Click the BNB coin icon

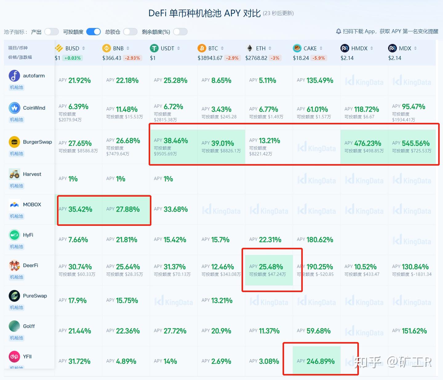pos(106,48)
